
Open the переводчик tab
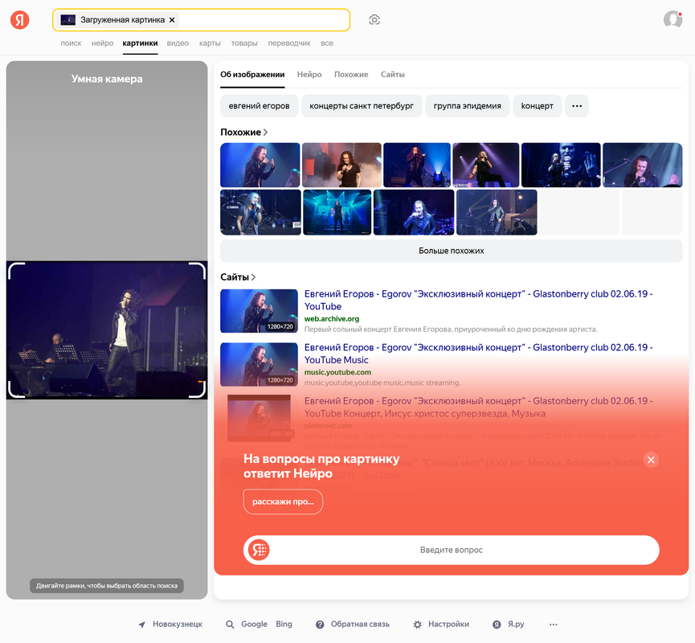pyautogui.click(x=289, y=43)
